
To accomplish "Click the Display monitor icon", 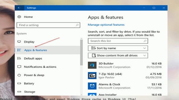I will click(19, 42).
